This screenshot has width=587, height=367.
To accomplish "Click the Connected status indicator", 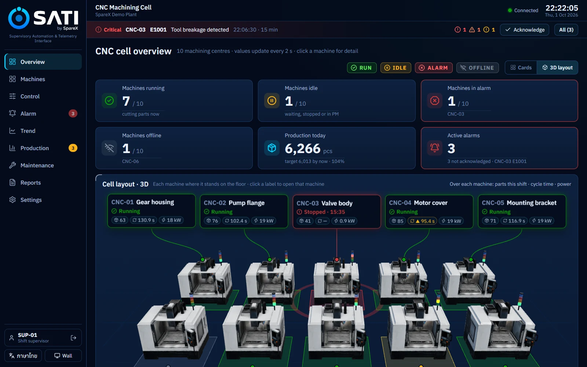I will tap(523, 10).
